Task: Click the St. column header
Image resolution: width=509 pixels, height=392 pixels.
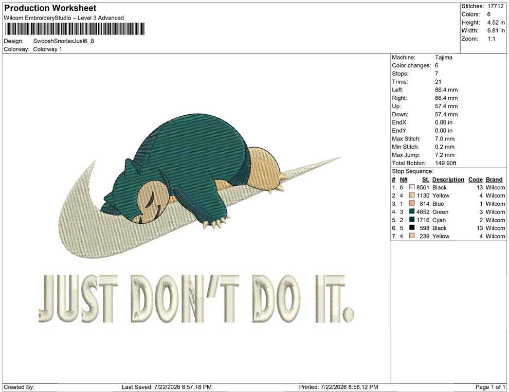Action: tap(426, 180)
